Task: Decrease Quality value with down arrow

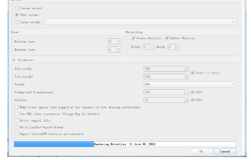Action: pyautogui.click(x=187, y=101)
